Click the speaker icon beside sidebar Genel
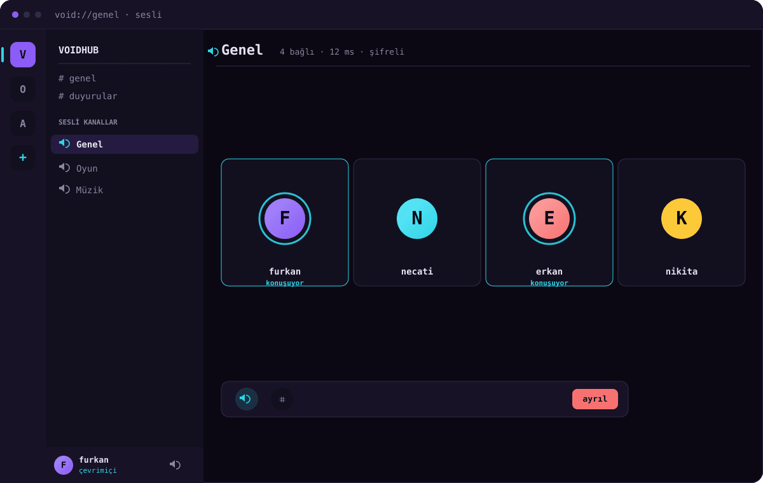The image size is (763, 483). (x=64, y=143)
